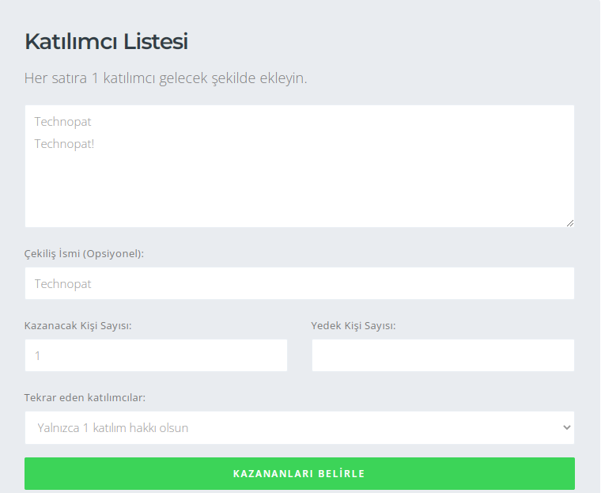Click the '1' placeholder in winner count
Image resolution: width=601 pixels, height=493 pixels.
[x=37, y=356]
